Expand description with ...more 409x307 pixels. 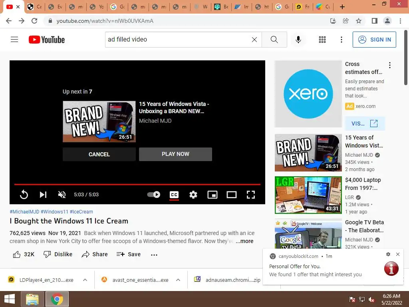pyautogui.click(x=244, y=241)
